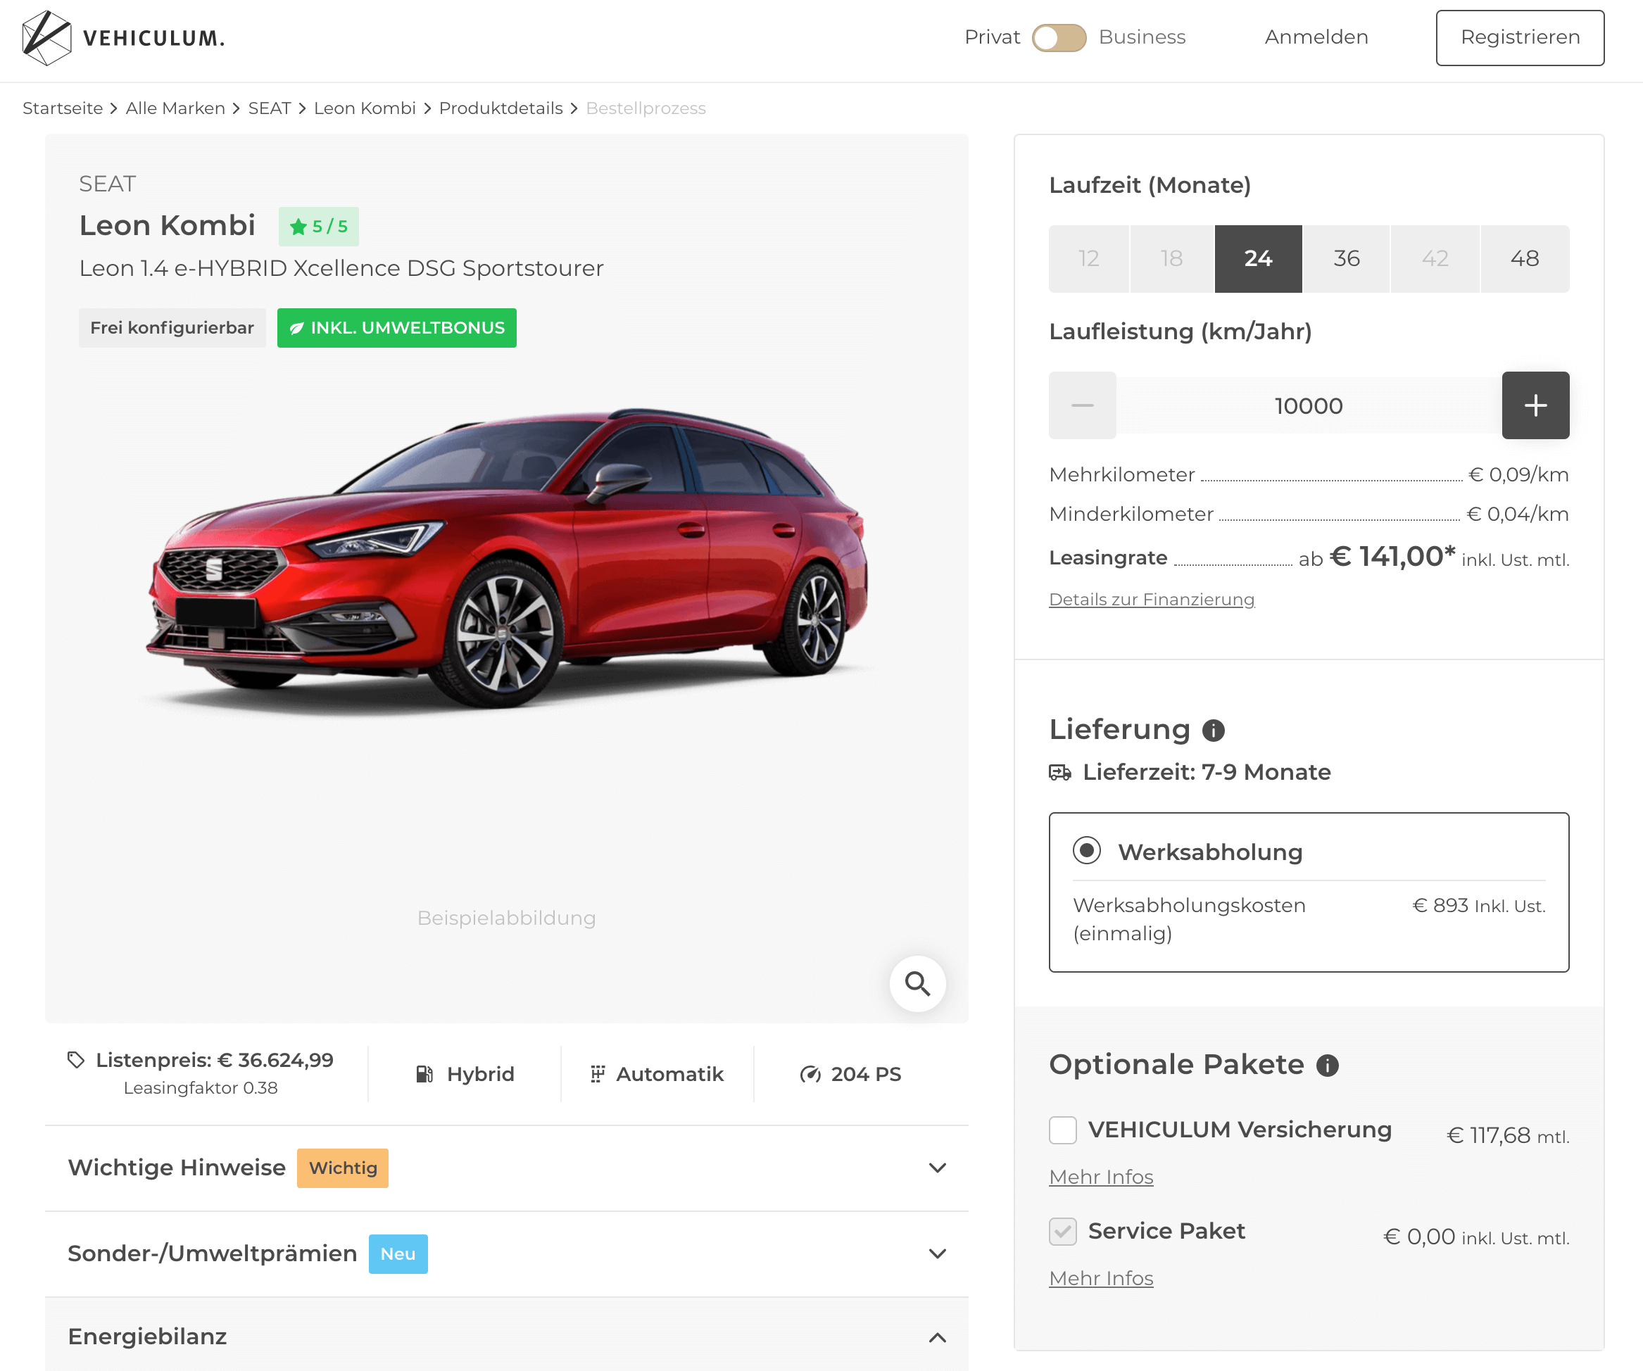Click the delivery truck icon
Image resolution: width=1643 pixels, height=1371 pixels.
pyautogui.click(x=1060, y=773)
